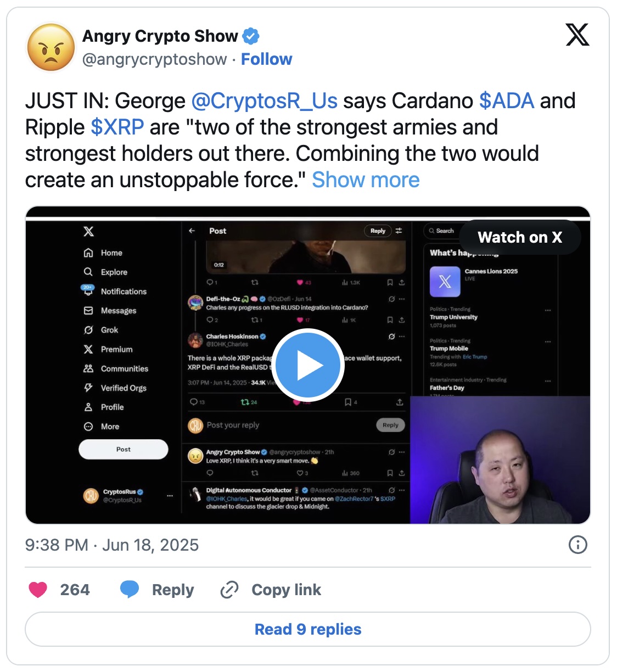Image resolution: width=617 pixels, height=672 pixels.
Task: Open the $XRP cashtag link
Action: [x=117, y=127]
